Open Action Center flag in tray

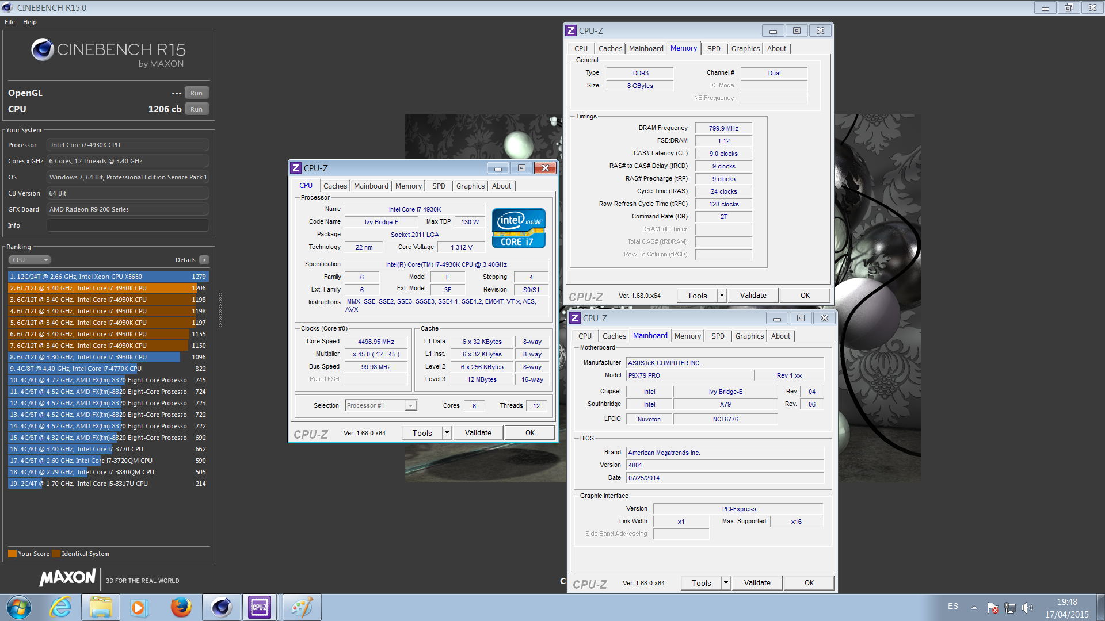993,607
